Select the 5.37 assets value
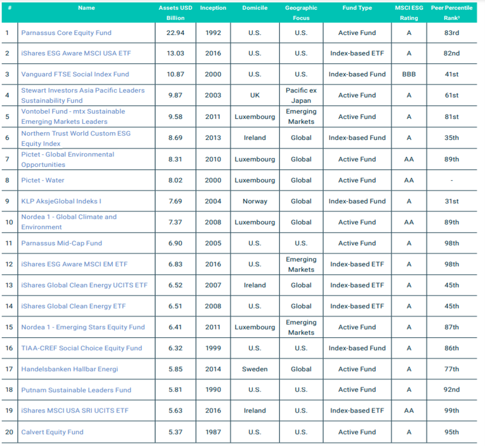Viewport: 485px width, 446px height. pyautogui.click(x=175, y=432)
